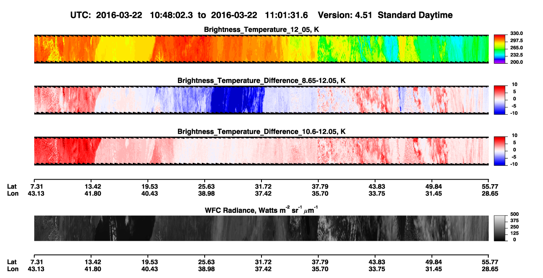
Task: Click the Brightness_Temperature_Difference_10.6-12.05 title
Action: click(x=261, y=131)
